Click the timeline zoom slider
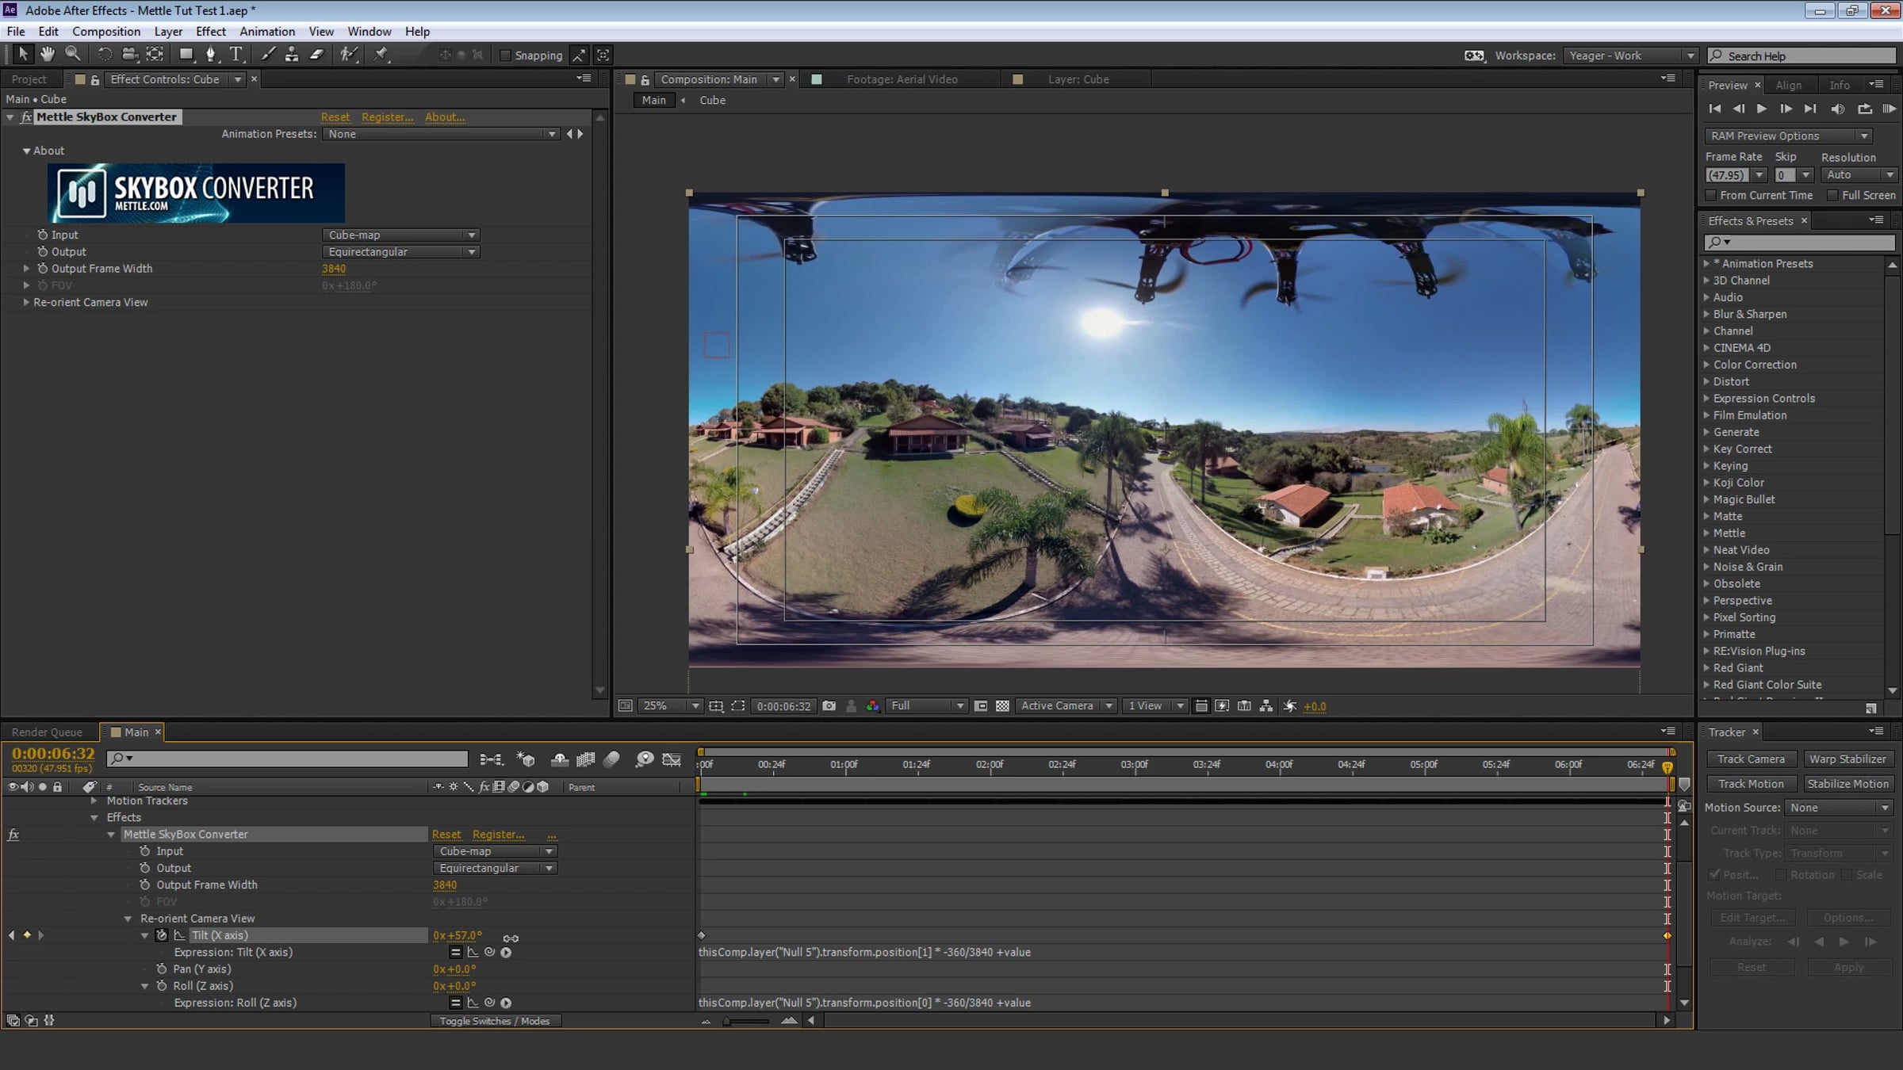Screen dimensions: 1903x1070 click(x=746, y=1021)
